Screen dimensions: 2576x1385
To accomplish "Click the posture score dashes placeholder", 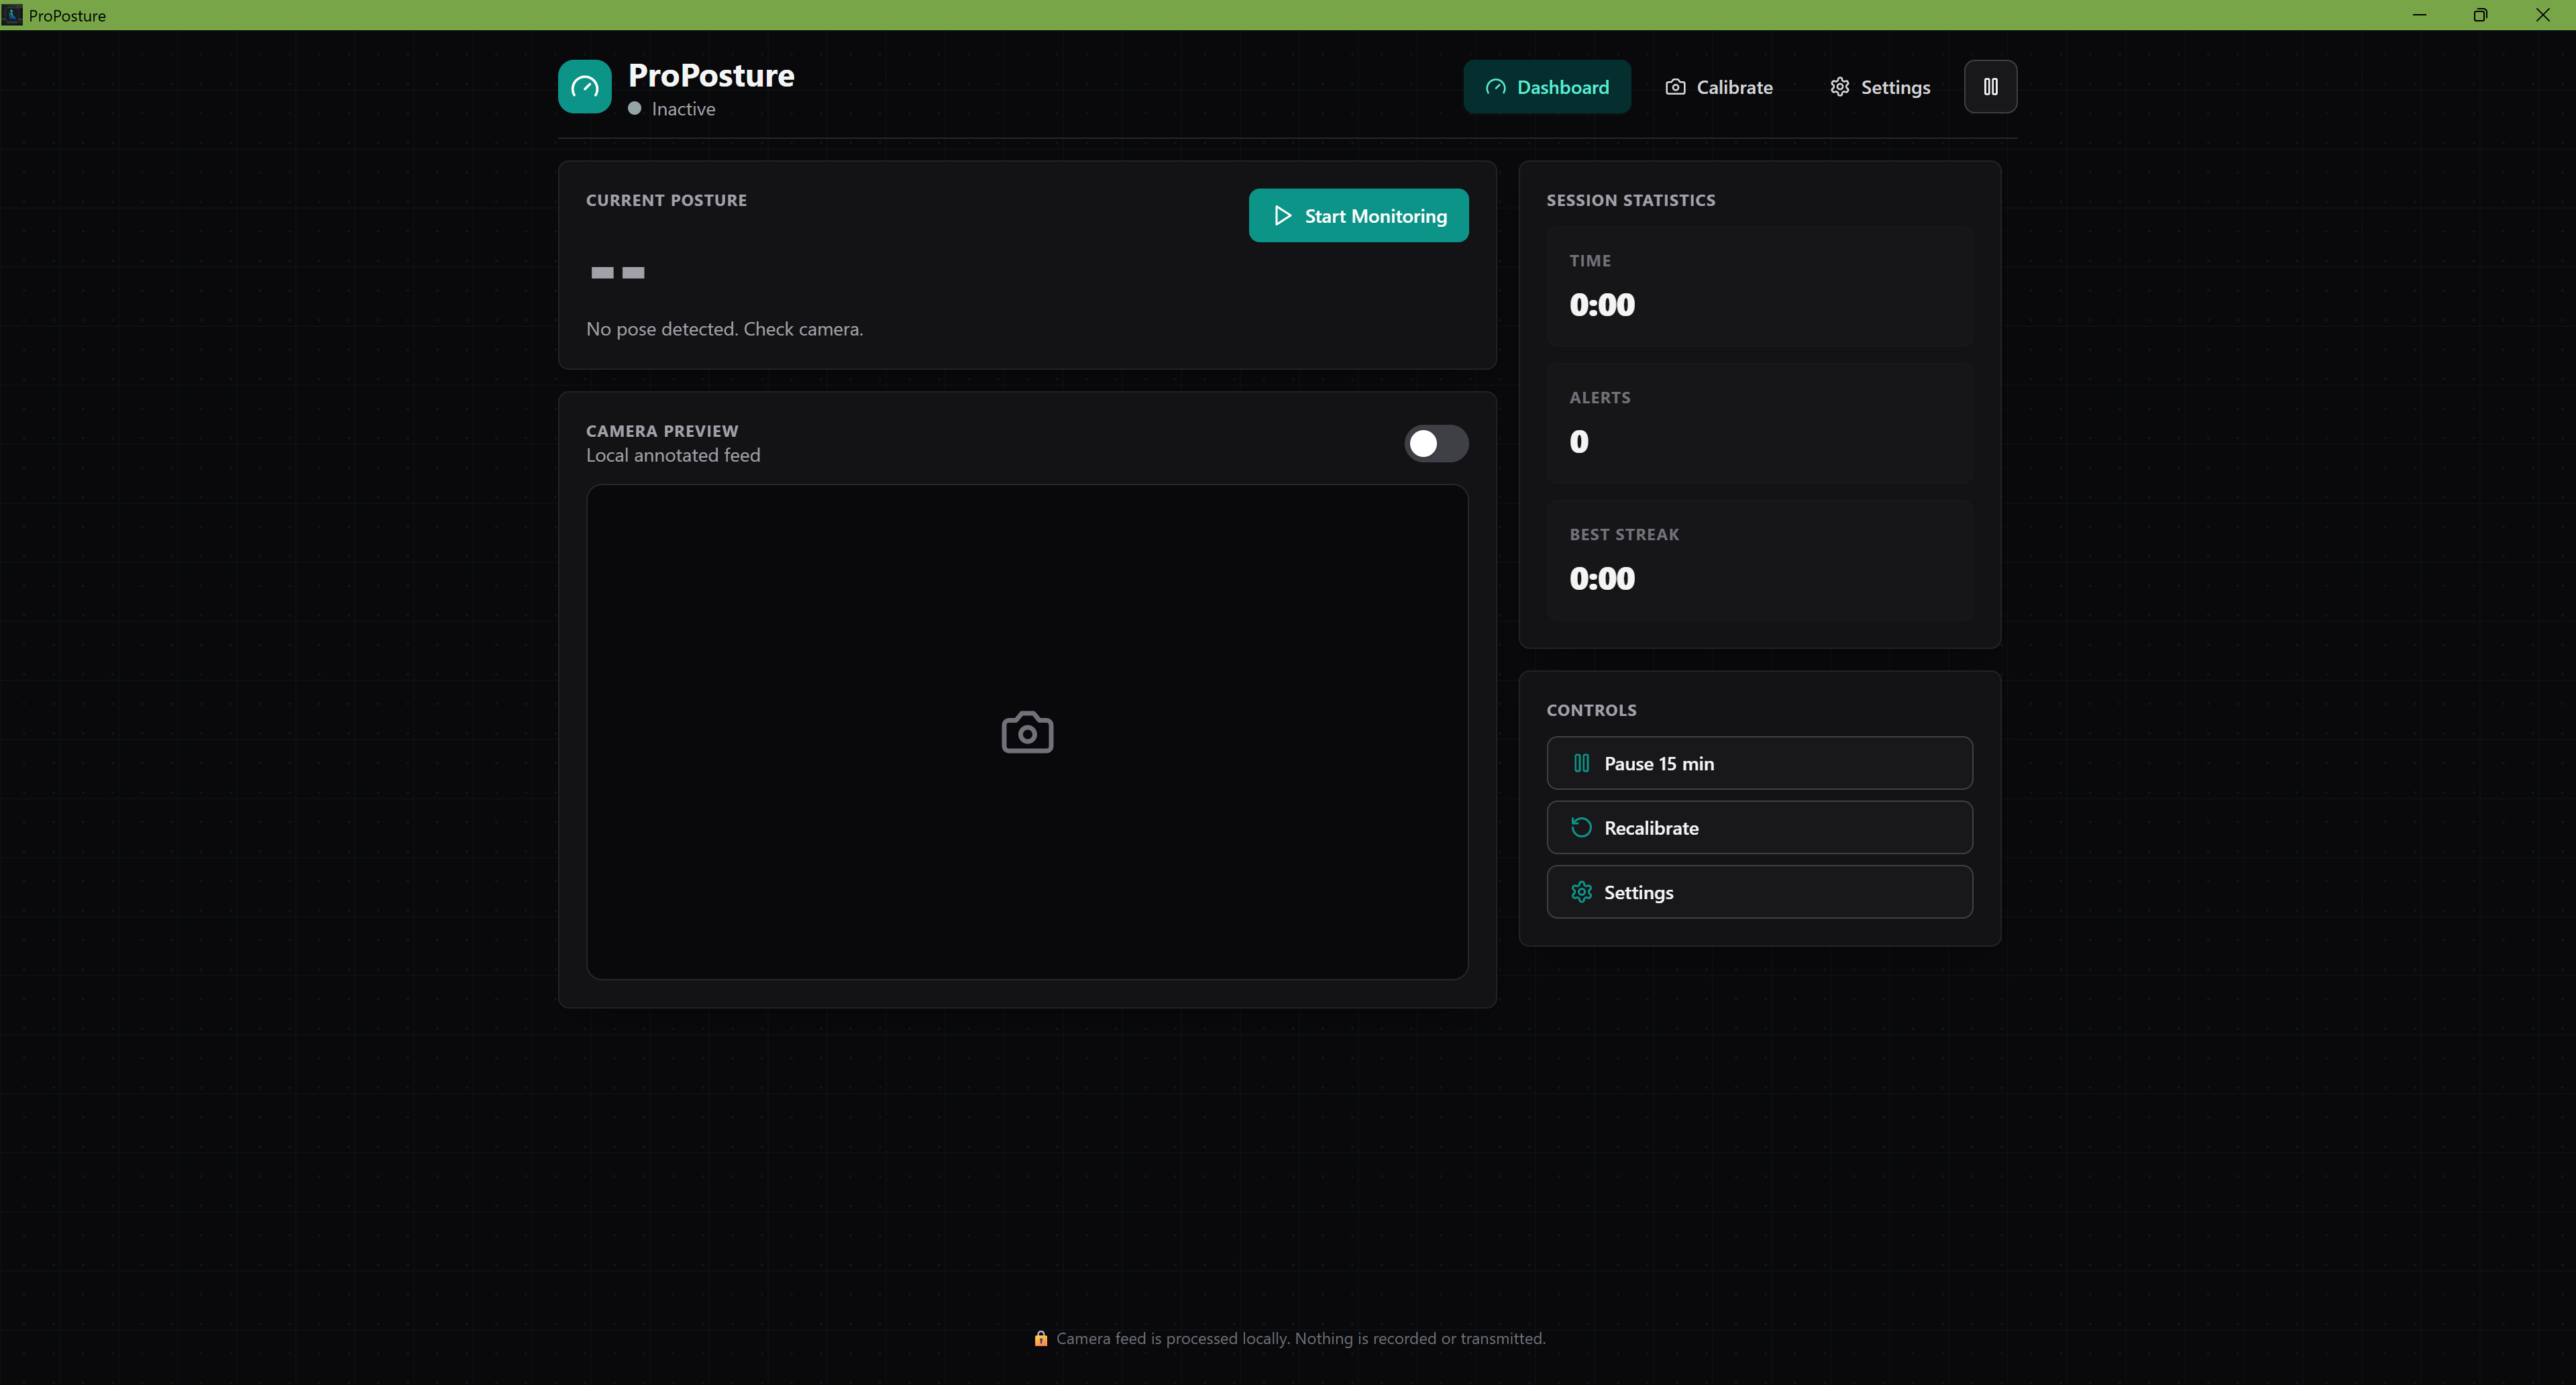I will (618, 273).
